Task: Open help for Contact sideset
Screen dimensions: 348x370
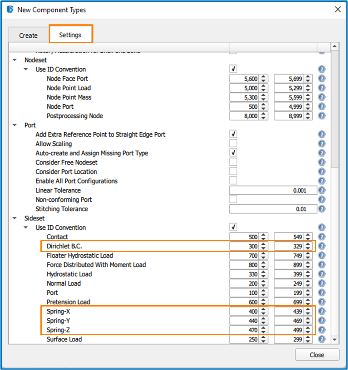Action: click(x=321, y=237)
